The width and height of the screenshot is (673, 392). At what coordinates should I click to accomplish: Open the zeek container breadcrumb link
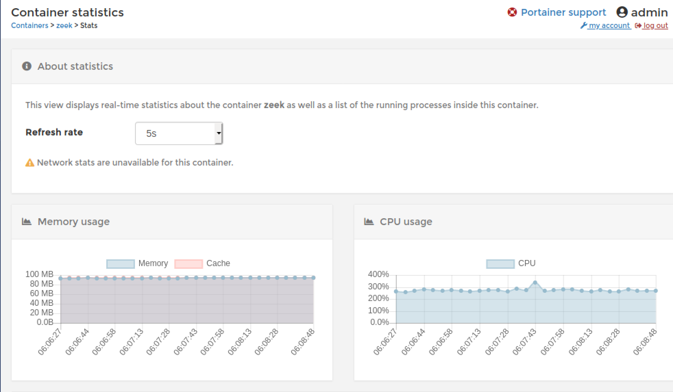tap(64, 25)
